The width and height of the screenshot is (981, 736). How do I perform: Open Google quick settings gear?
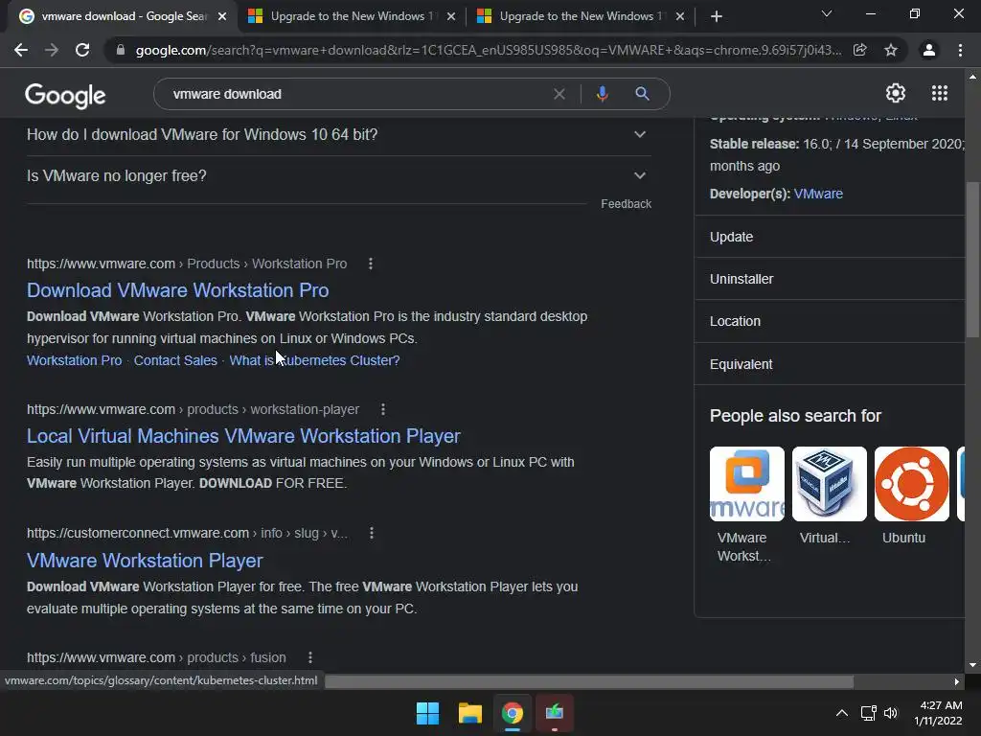(x=896, y=93)
